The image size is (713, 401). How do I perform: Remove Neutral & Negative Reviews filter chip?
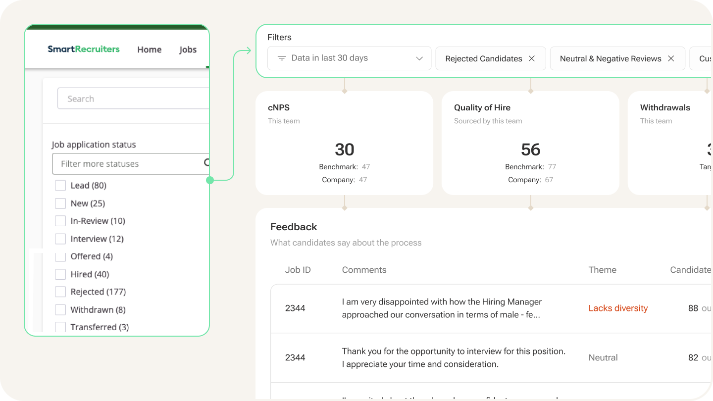click(x=671, y=58)
